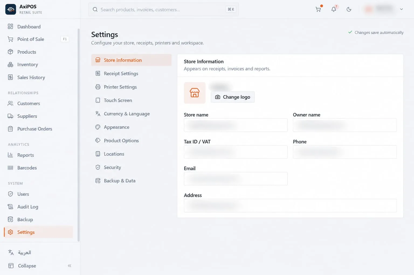414x275 pixels.
Task: Click the Purchase Orders clipboard icon
Action: pyautogui.click(x=11, y=129)
